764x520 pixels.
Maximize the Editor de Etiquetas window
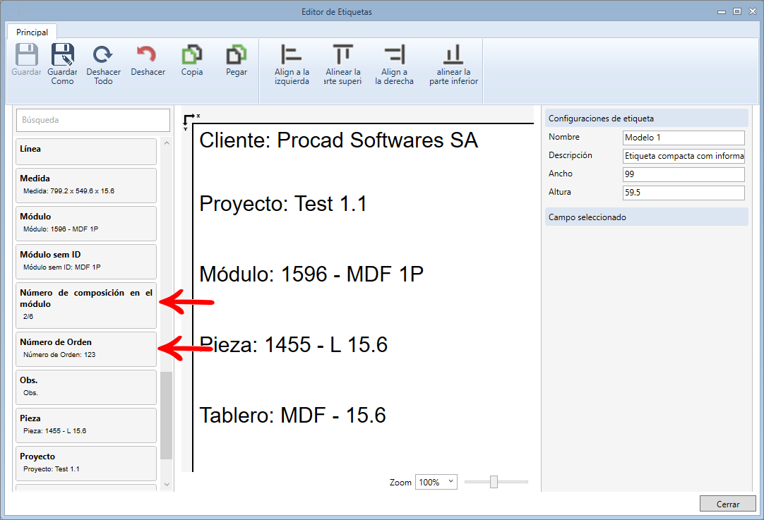pos(737,11)
